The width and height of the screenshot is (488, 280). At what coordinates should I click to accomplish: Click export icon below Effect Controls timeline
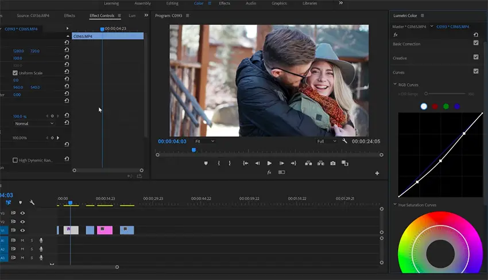(x=140, y=176)
